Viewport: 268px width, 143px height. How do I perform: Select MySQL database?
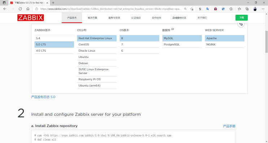[182, 38]
